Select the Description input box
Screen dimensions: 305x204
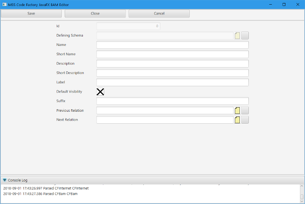click(172, 64)
